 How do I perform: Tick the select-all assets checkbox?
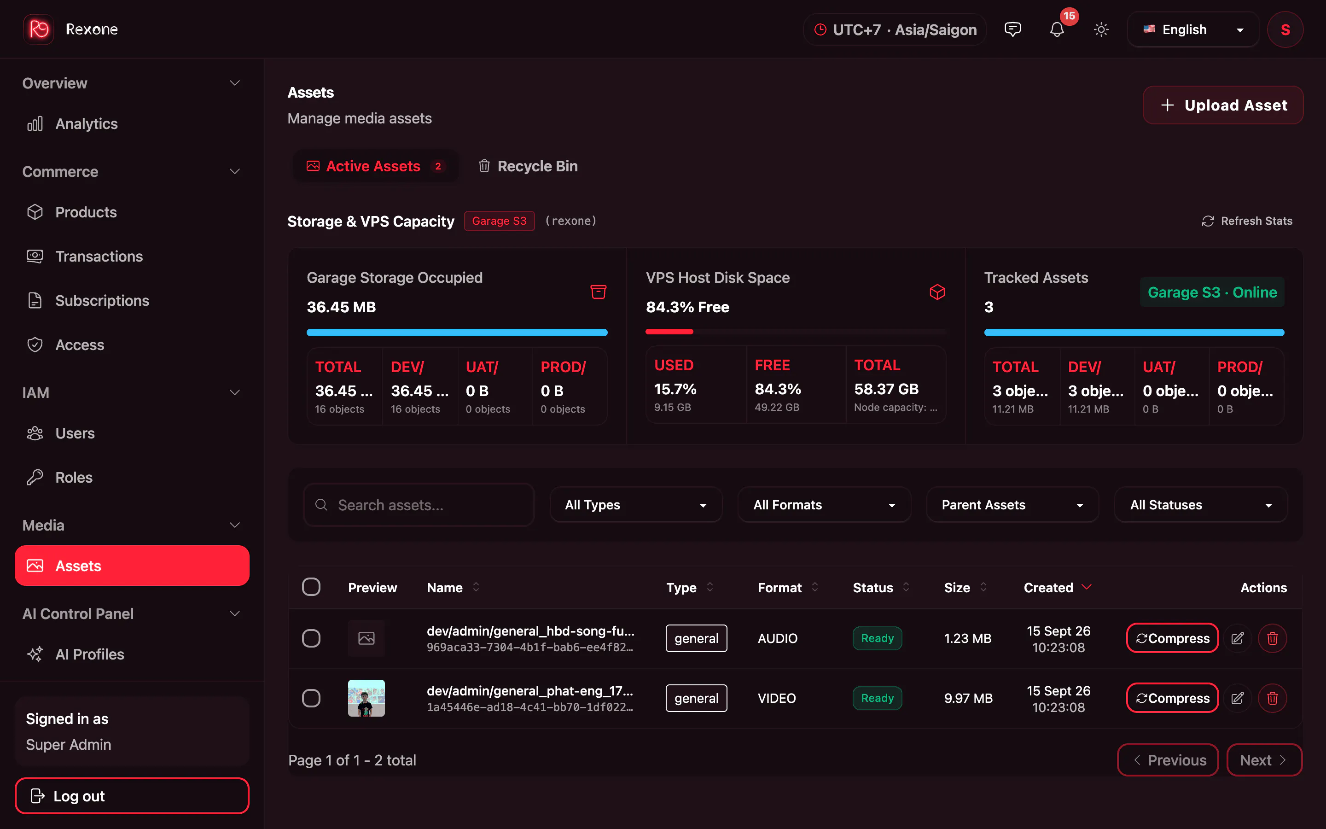[311, 587]
